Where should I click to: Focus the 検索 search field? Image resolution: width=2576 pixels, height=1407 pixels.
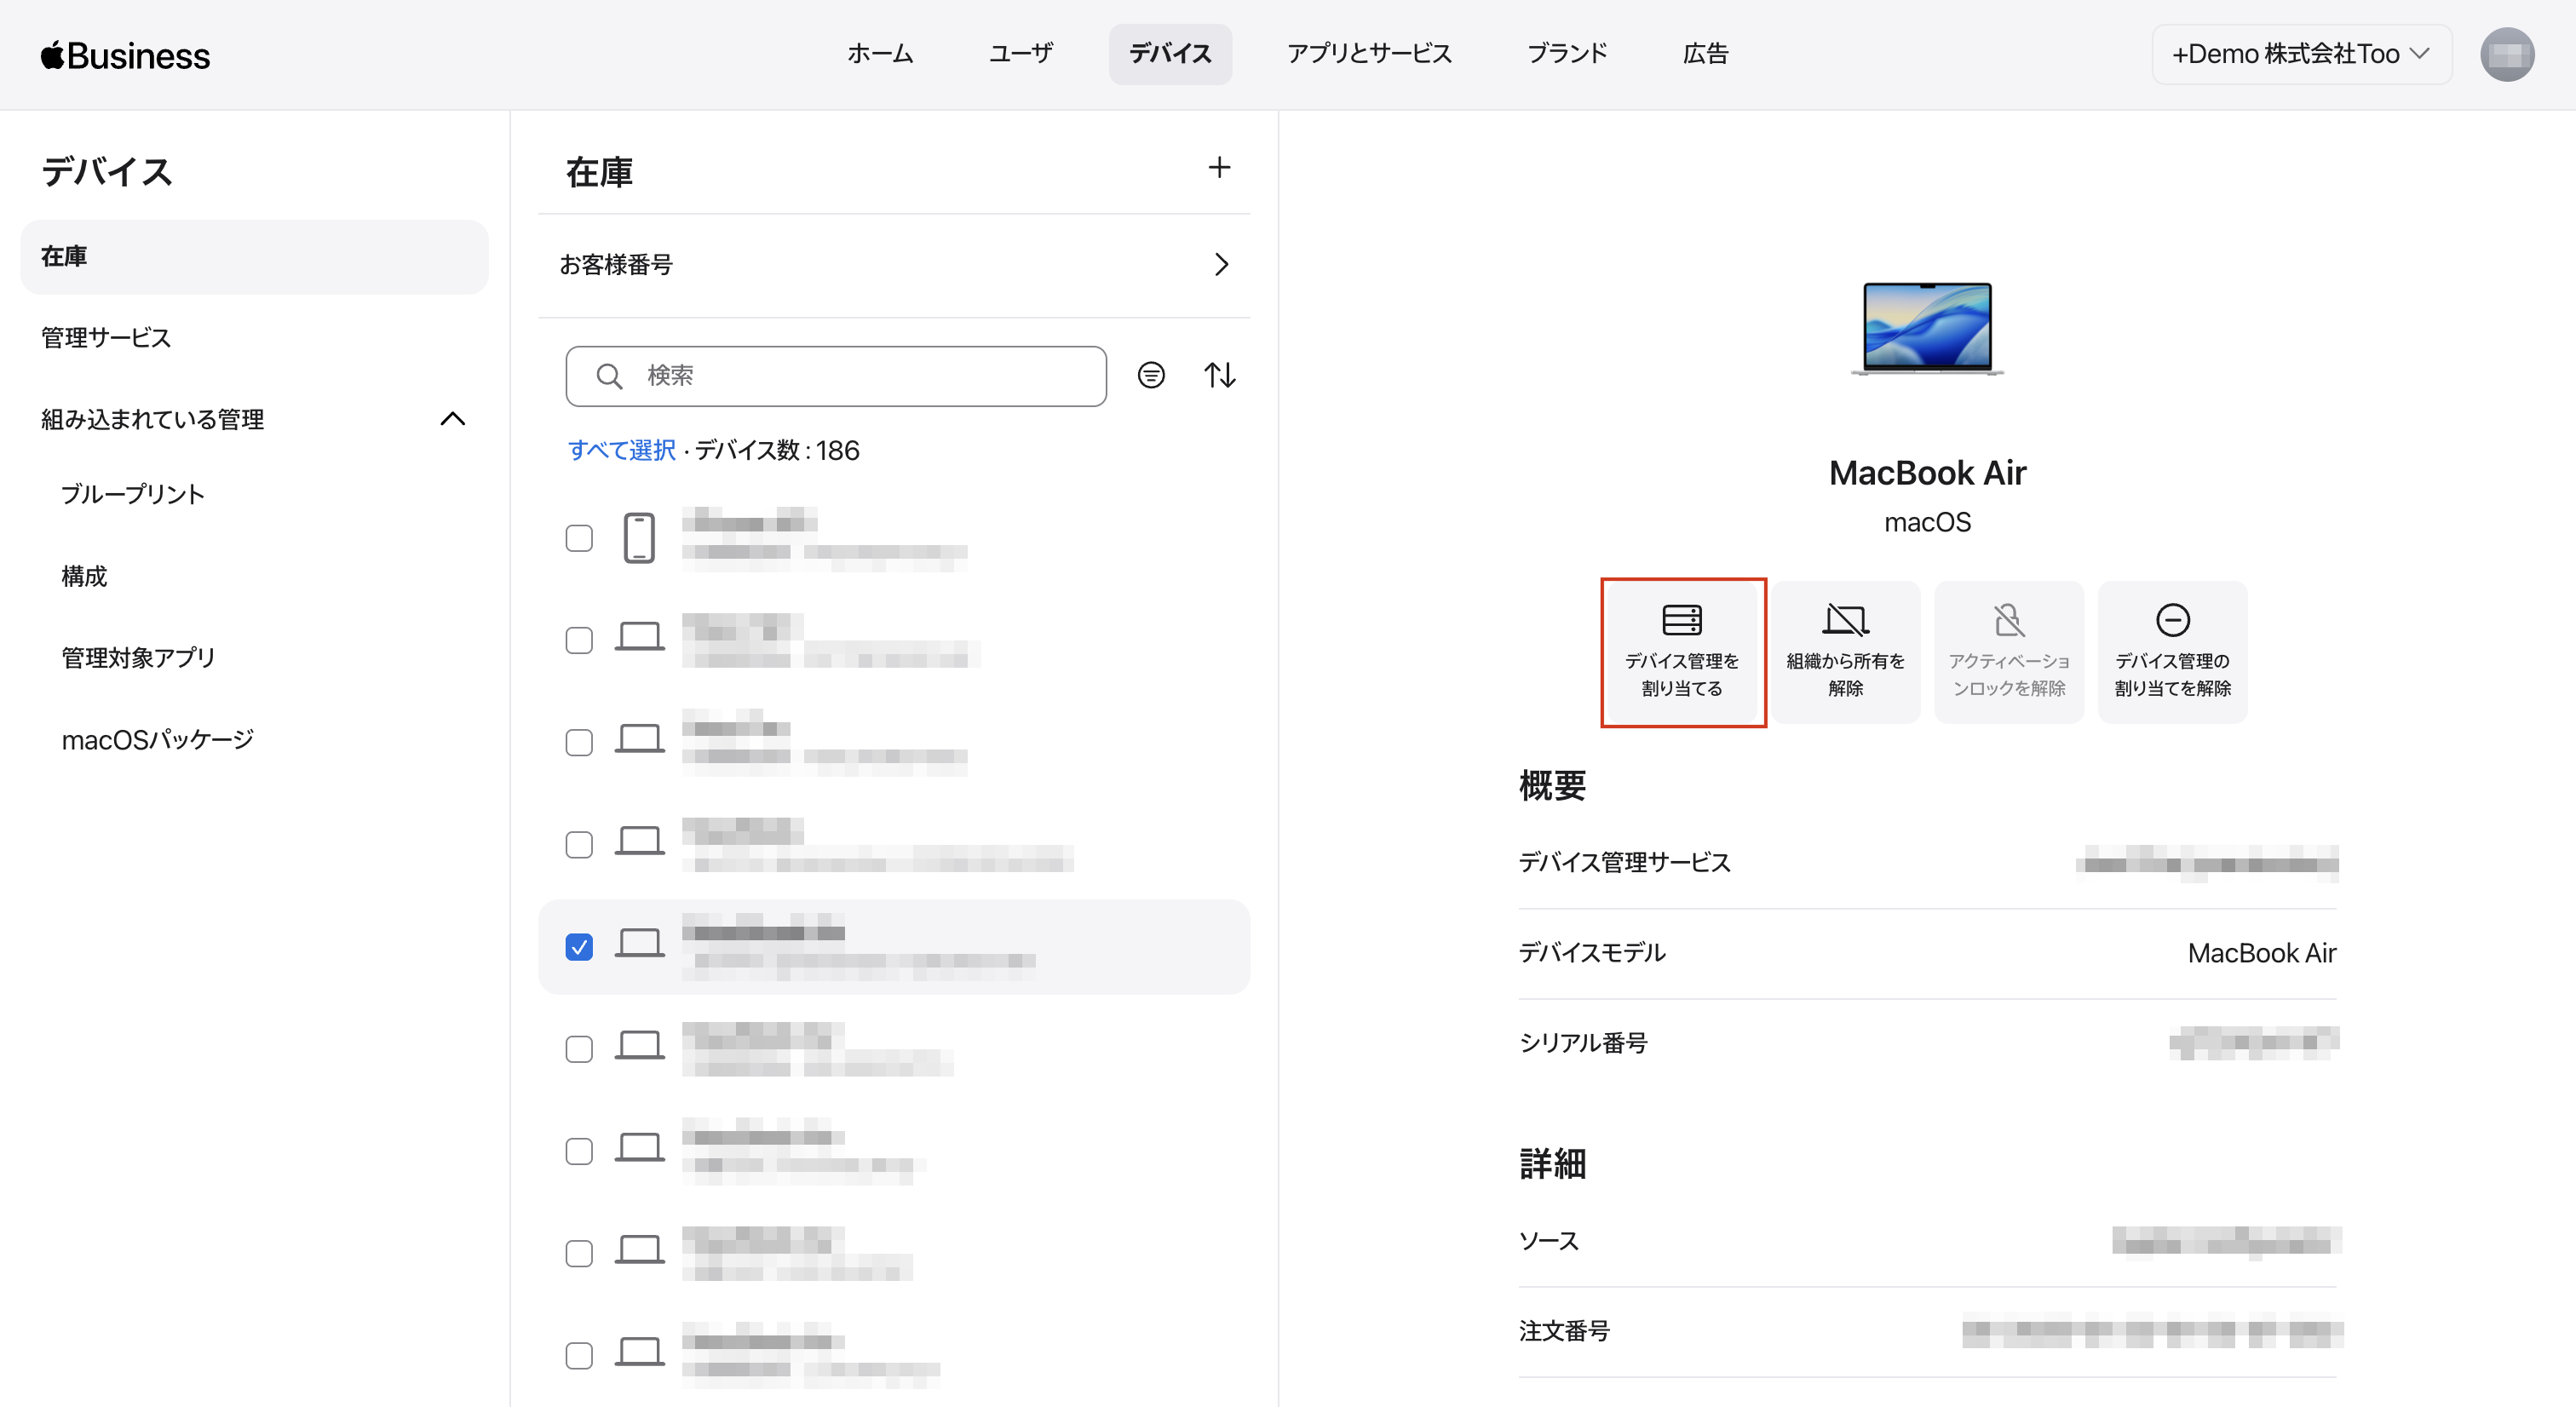point(836,376)
